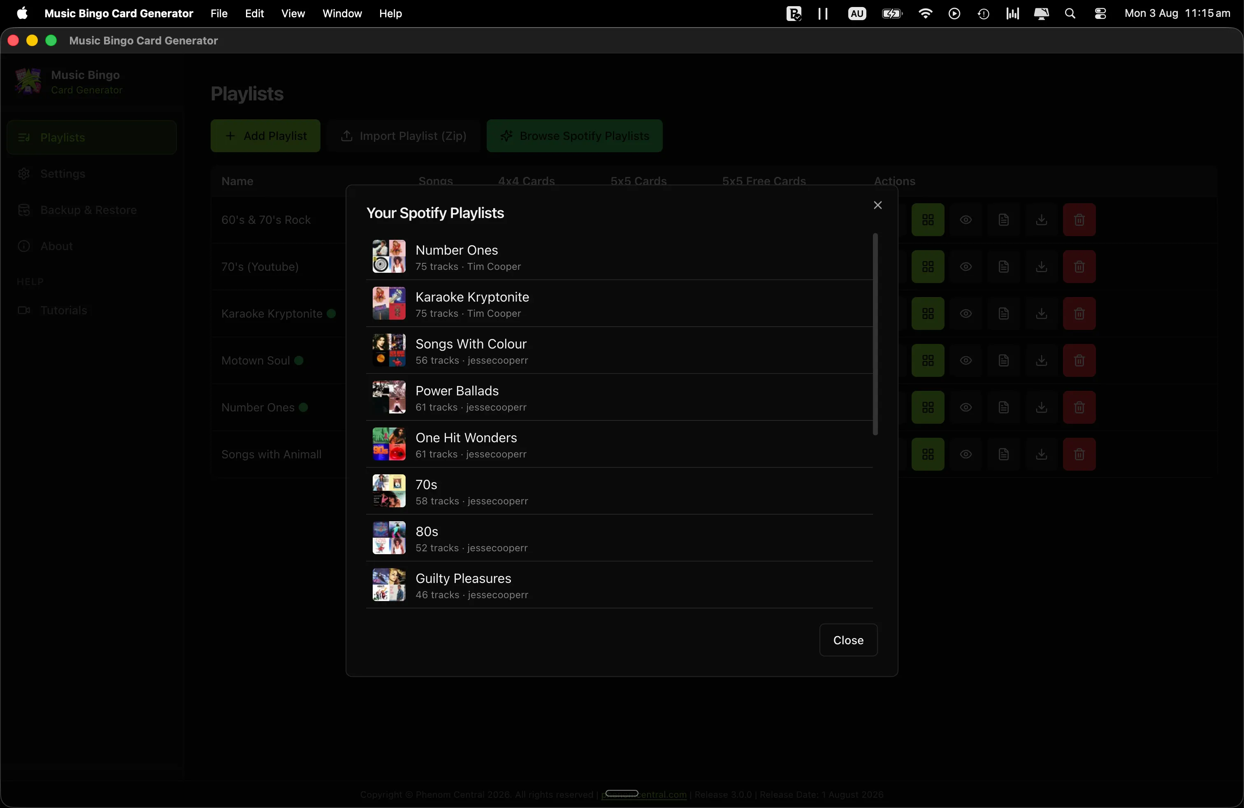Click the 80s playlist cover thumbnail
Screen dimensions: 1244x808
[388, 538]
